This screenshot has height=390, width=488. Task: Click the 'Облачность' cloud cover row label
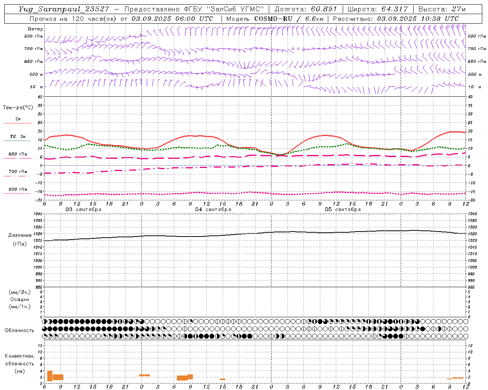[x=19, y=331]
